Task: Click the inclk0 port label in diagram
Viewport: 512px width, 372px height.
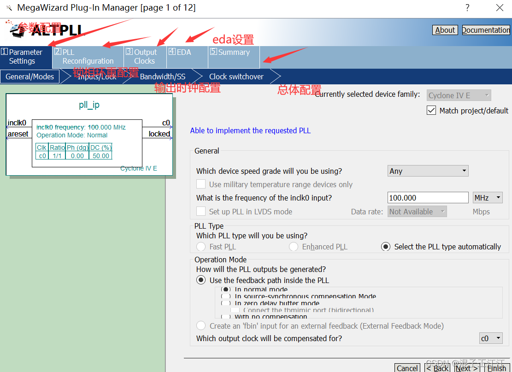Action: point(17,123)
